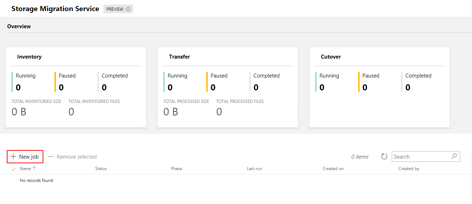Click the PREVIEW badge
The image size is (472, 204).
[x=115, y=9]
